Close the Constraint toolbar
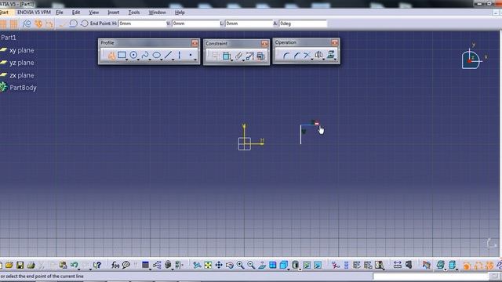 click(x=264, y=44)
